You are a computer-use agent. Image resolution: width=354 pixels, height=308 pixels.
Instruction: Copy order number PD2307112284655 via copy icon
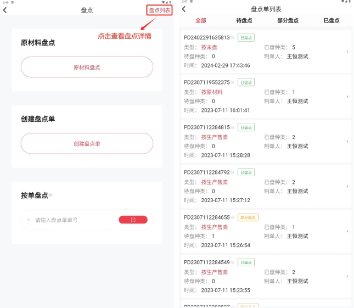pyautogui.click(x=233, y=217)
